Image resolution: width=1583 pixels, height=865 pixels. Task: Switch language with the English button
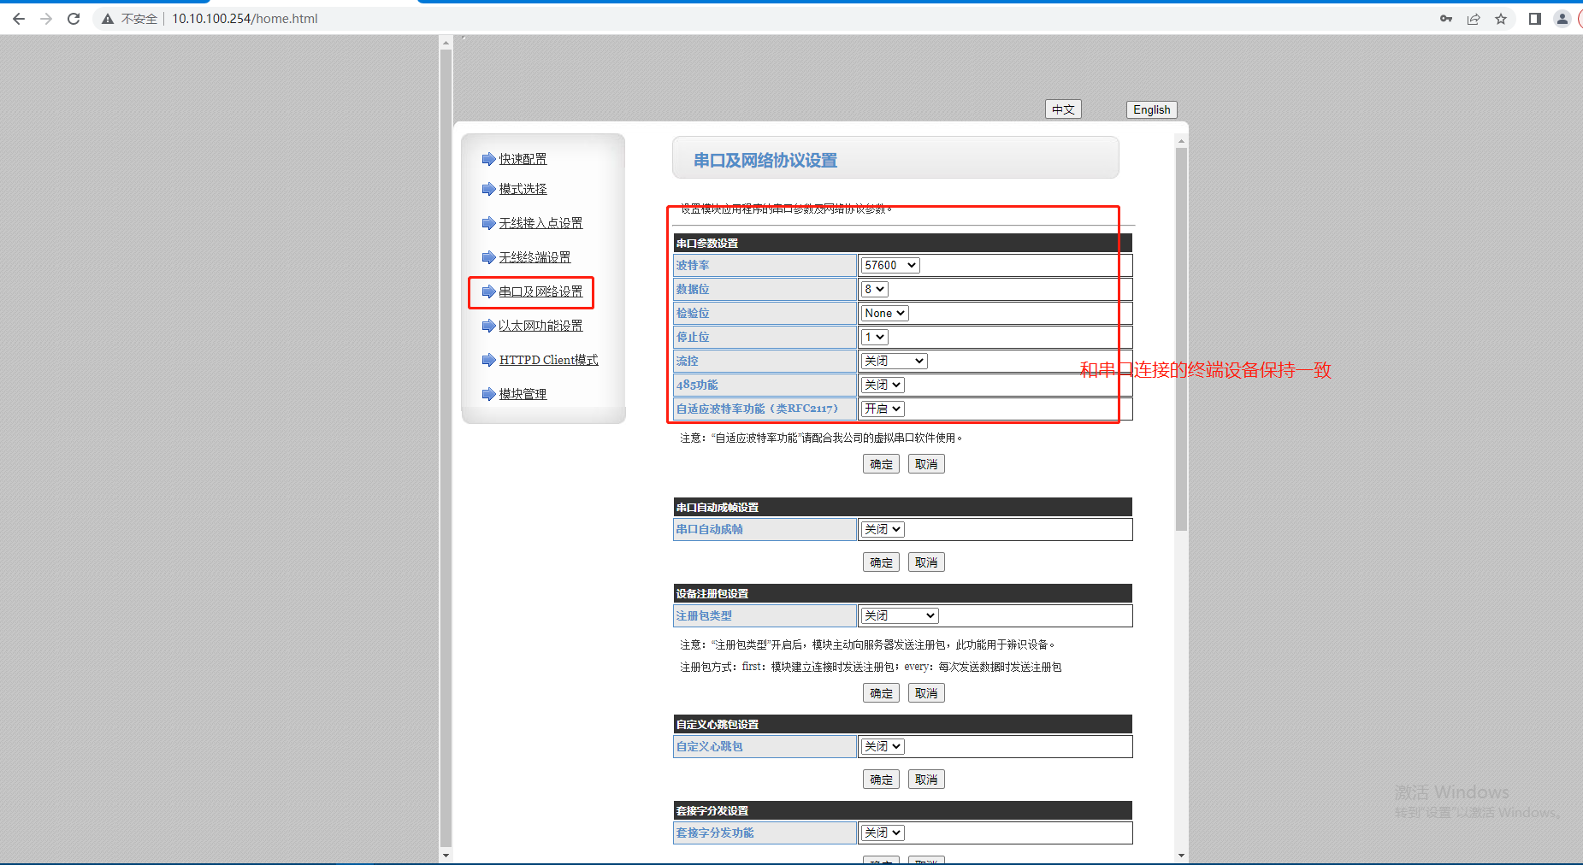pos(1151,110)
